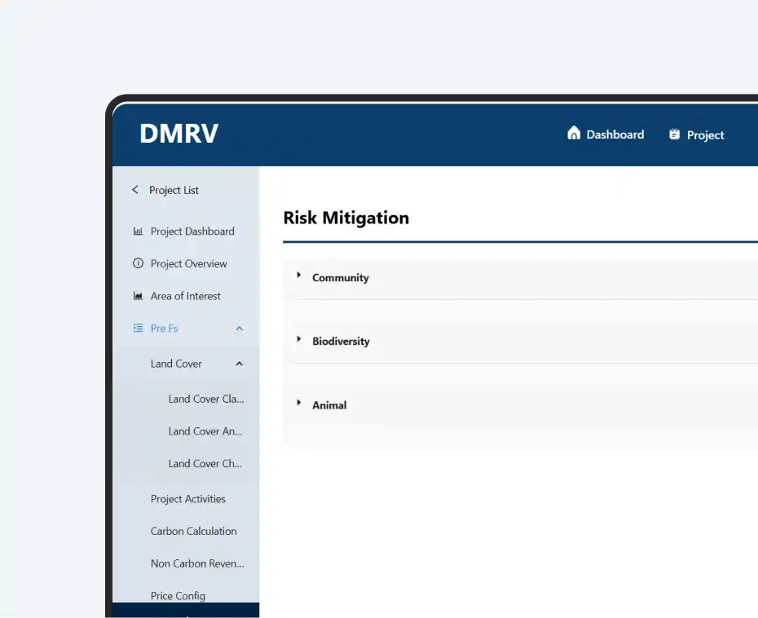The image size is (758, 618).
Task: Select the Land Cover submenu
Action: click(176, 364)
